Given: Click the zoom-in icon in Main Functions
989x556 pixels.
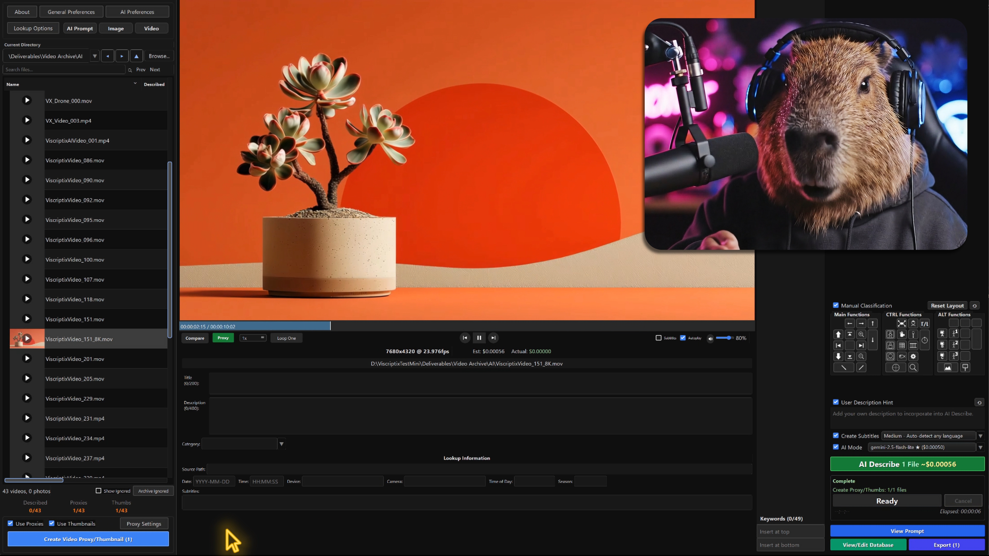Looking at the screenshot, I should (862, 335).
